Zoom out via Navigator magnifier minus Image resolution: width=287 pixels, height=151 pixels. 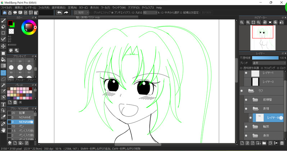click(259, 22)
